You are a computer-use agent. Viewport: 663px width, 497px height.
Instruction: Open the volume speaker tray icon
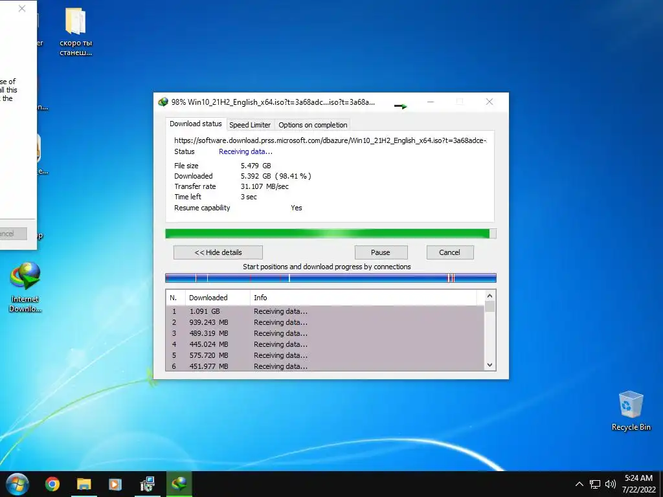610,484
